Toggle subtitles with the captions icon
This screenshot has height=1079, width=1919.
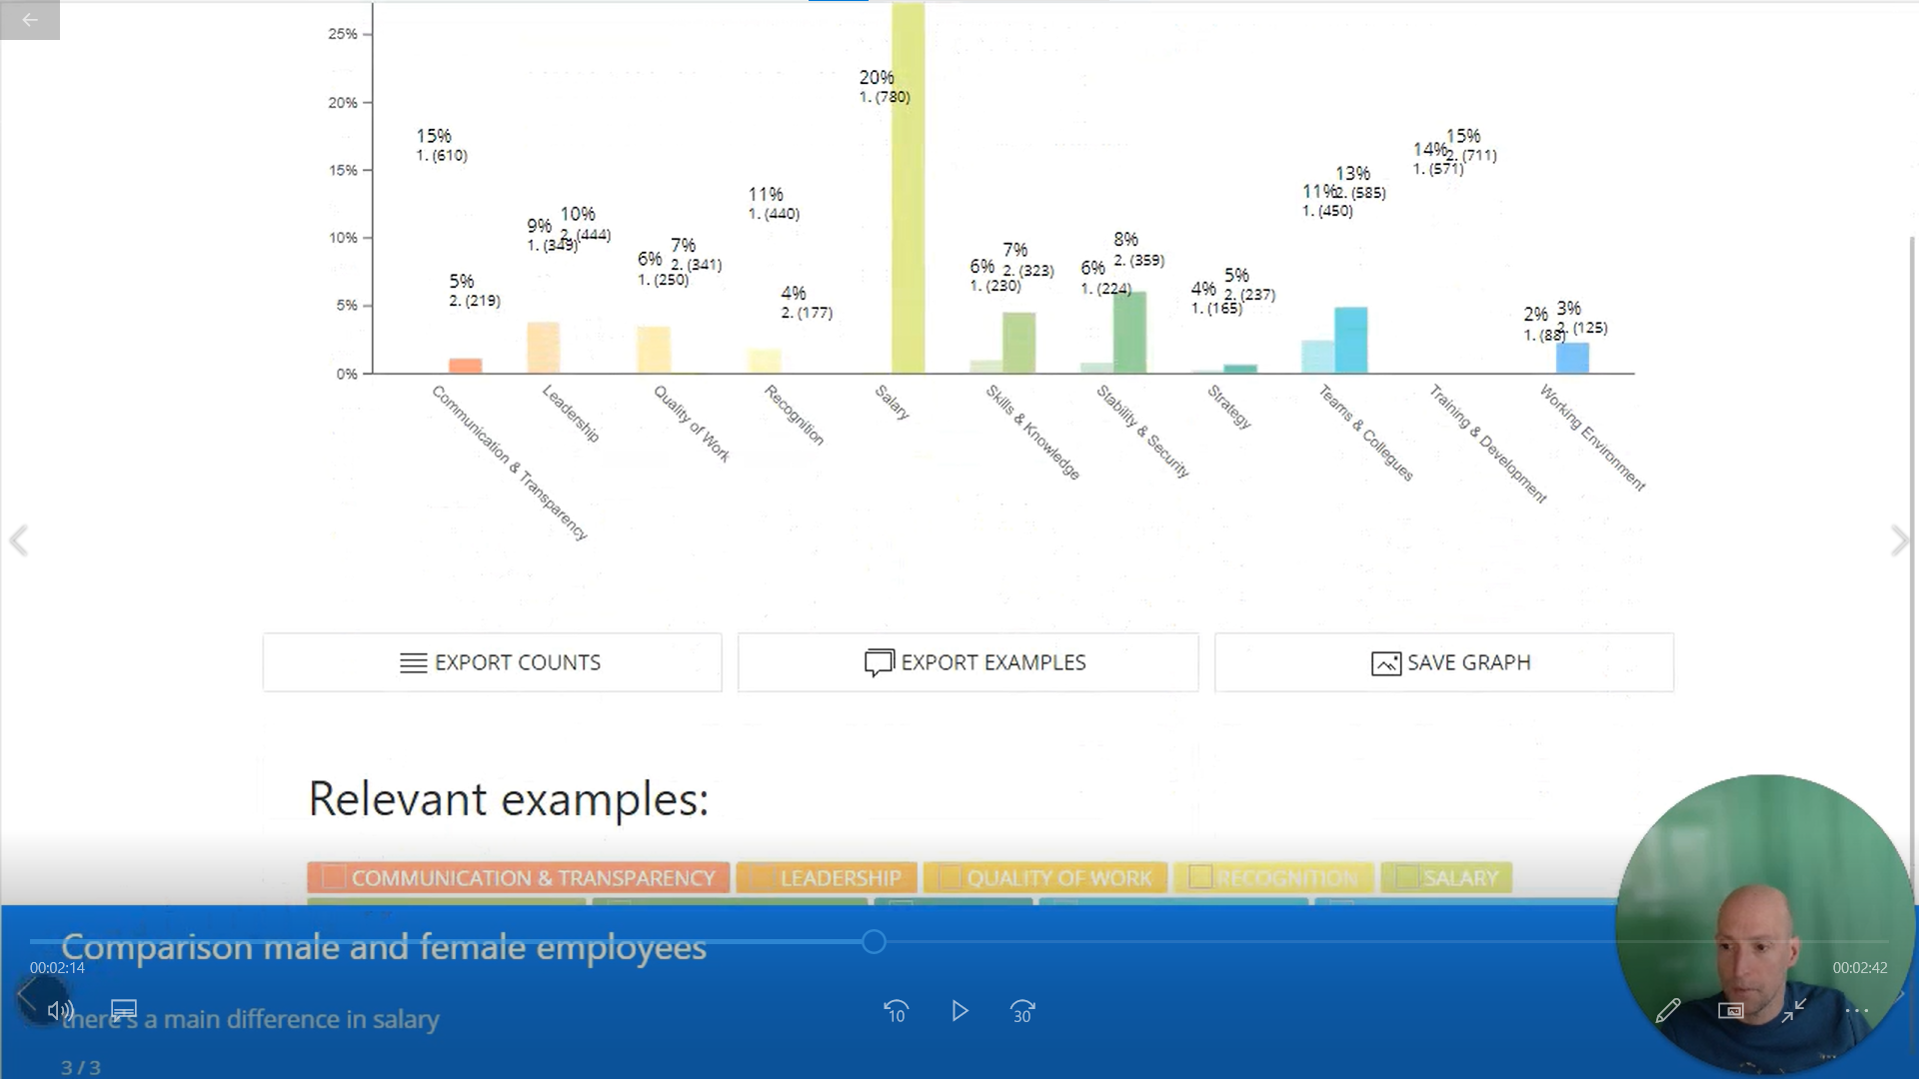pos(124,1010)
